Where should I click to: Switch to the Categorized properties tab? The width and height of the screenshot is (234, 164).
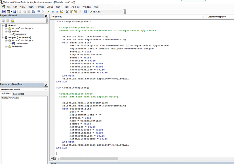(19, 94)
